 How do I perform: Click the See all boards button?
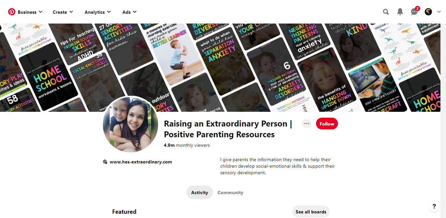pyautogui.click(x=311, y=212)
